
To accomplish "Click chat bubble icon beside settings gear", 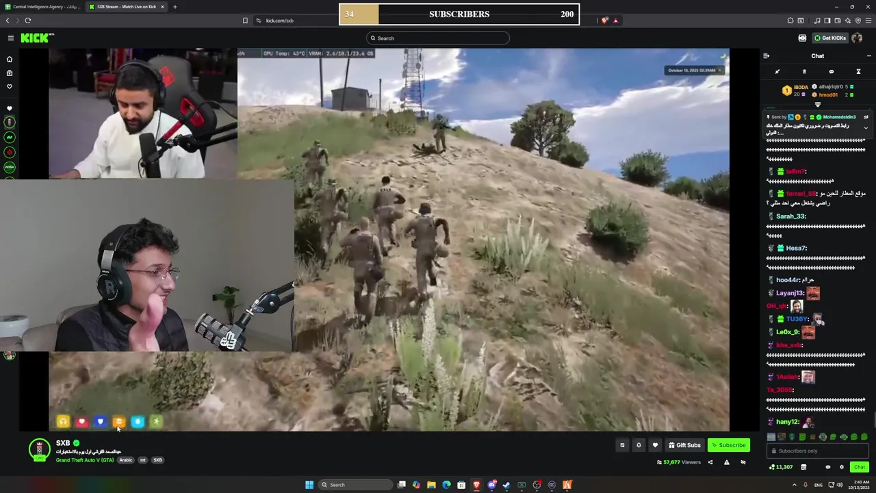I will 827,467.
